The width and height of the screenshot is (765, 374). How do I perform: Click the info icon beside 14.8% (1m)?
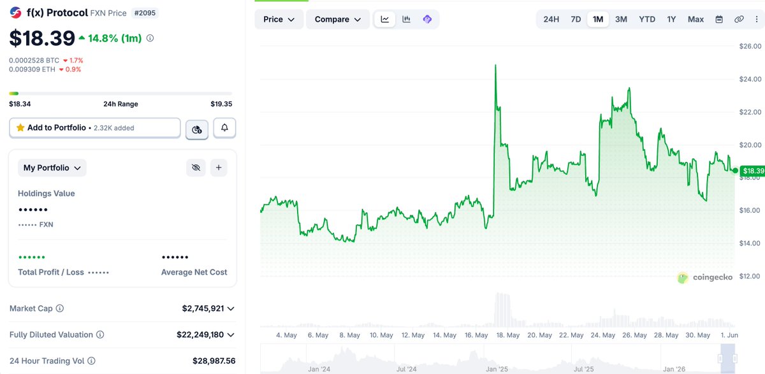150,38
